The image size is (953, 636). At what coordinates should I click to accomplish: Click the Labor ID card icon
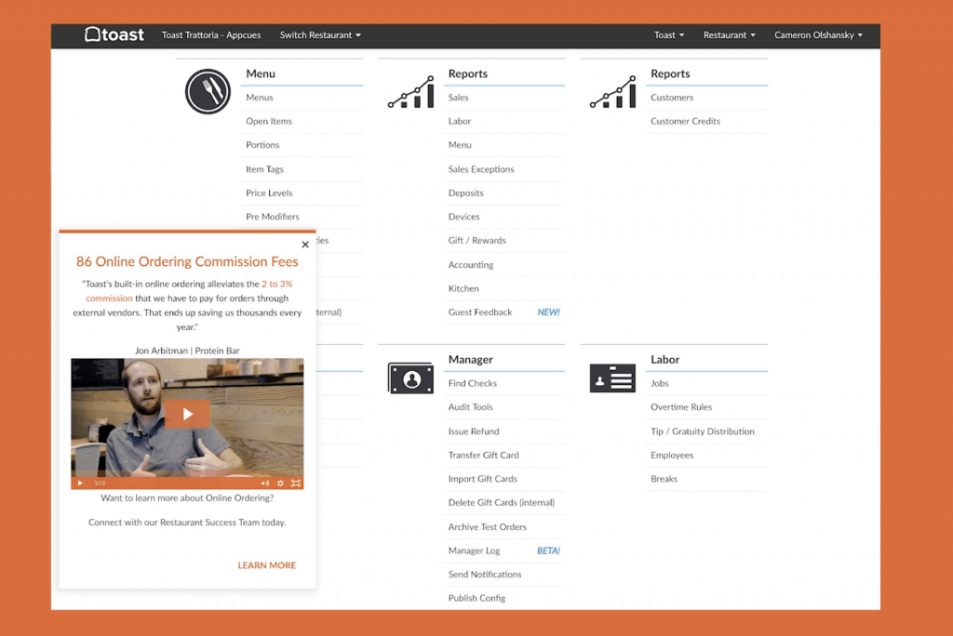[x=612, y=378]
